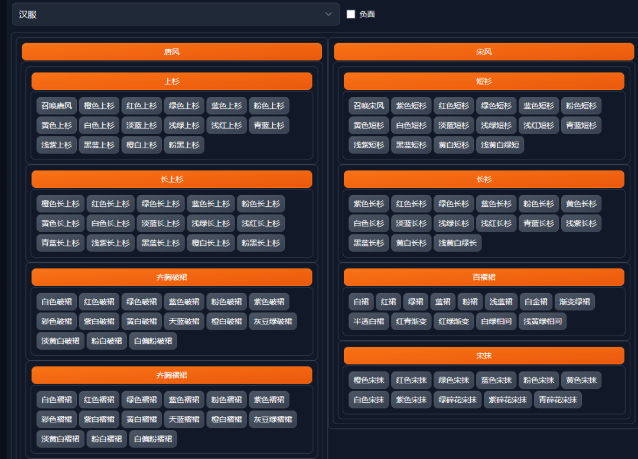Enable the 负面 checkbox
The width and height of the screenshot is (638, 459).
350,14
